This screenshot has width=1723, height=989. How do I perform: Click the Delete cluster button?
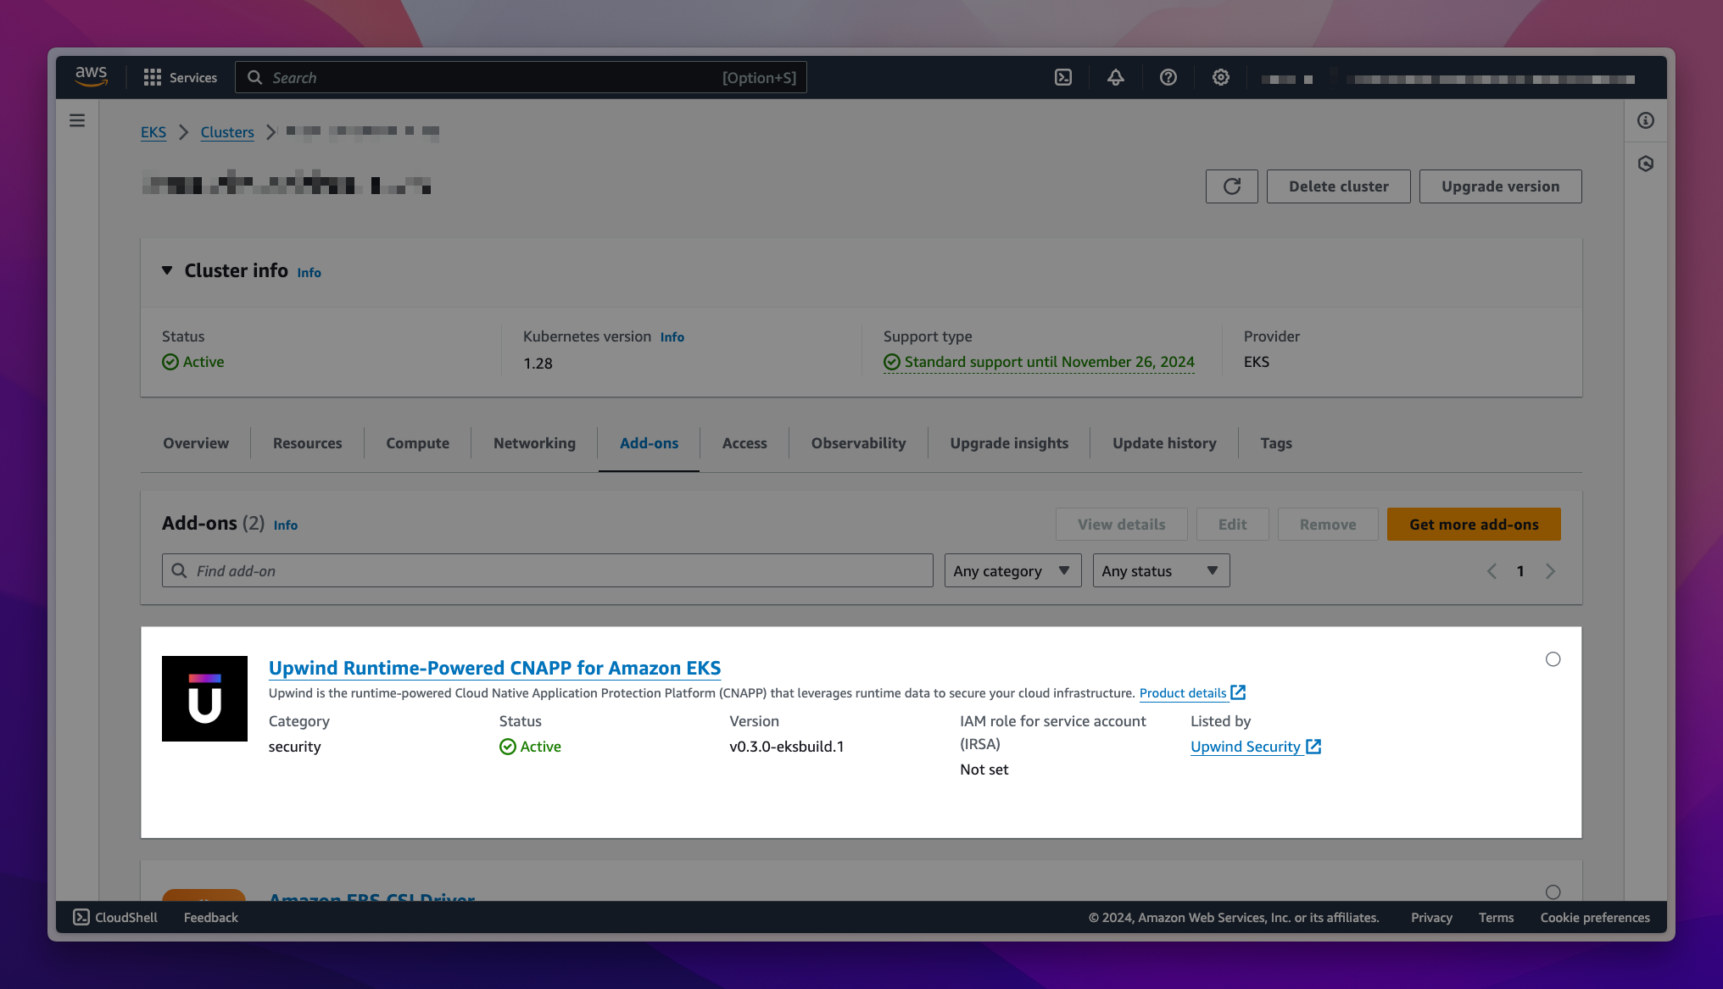pos(1339,186)
